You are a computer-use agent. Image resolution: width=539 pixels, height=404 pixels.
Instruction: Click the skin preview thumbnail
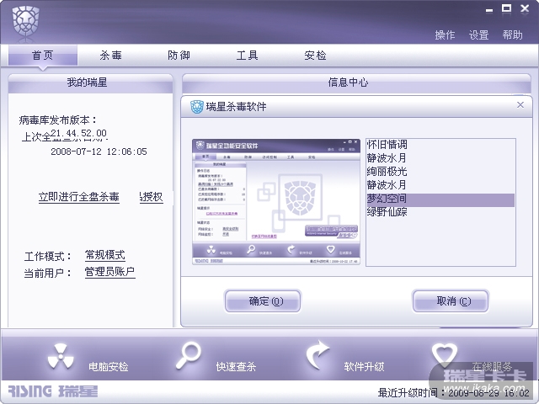(x=276, y=202)
